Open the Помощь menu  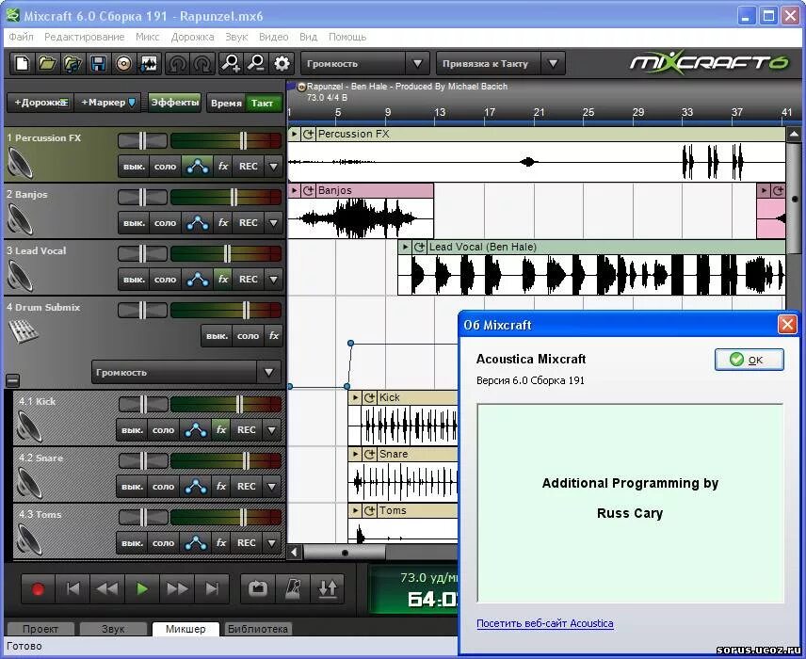[347, 37]
